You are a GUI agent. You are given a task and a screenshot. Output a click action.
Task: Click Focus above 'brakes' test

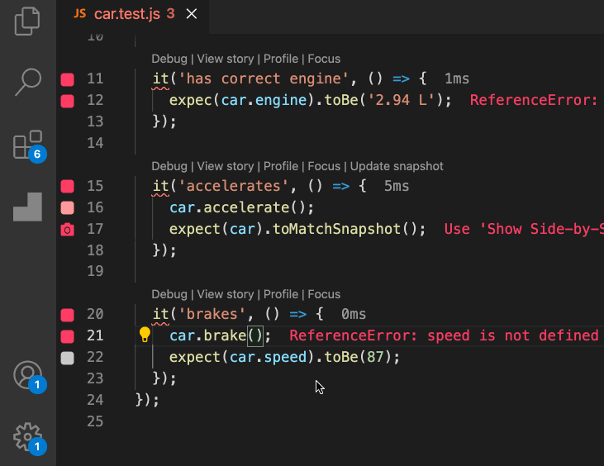(324, 294)
